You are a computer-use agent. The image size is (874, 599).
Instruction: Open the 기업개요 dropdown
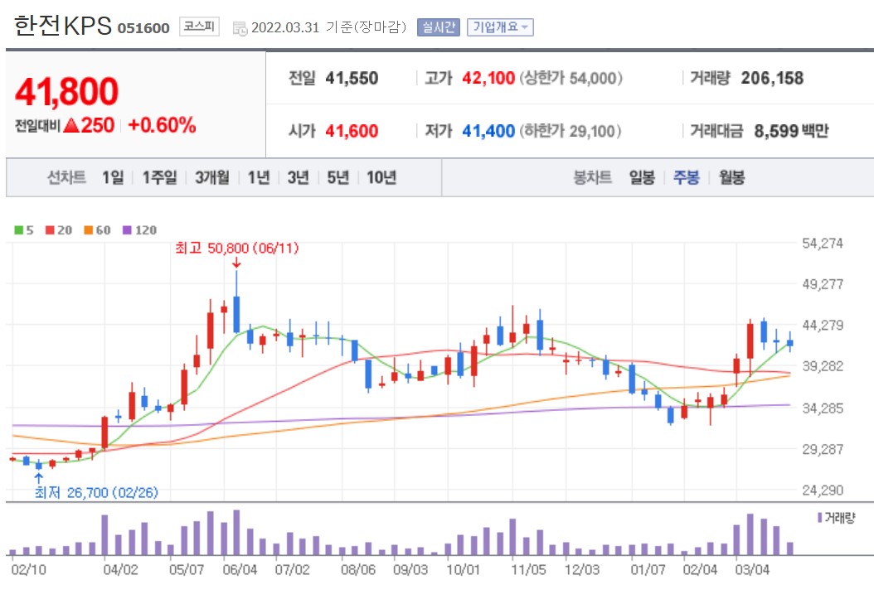click(x=500, y=27)
